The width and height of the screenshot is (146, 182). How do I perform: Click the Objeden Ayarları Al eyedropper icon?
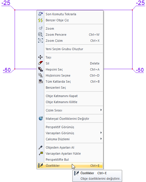[41, 147]
